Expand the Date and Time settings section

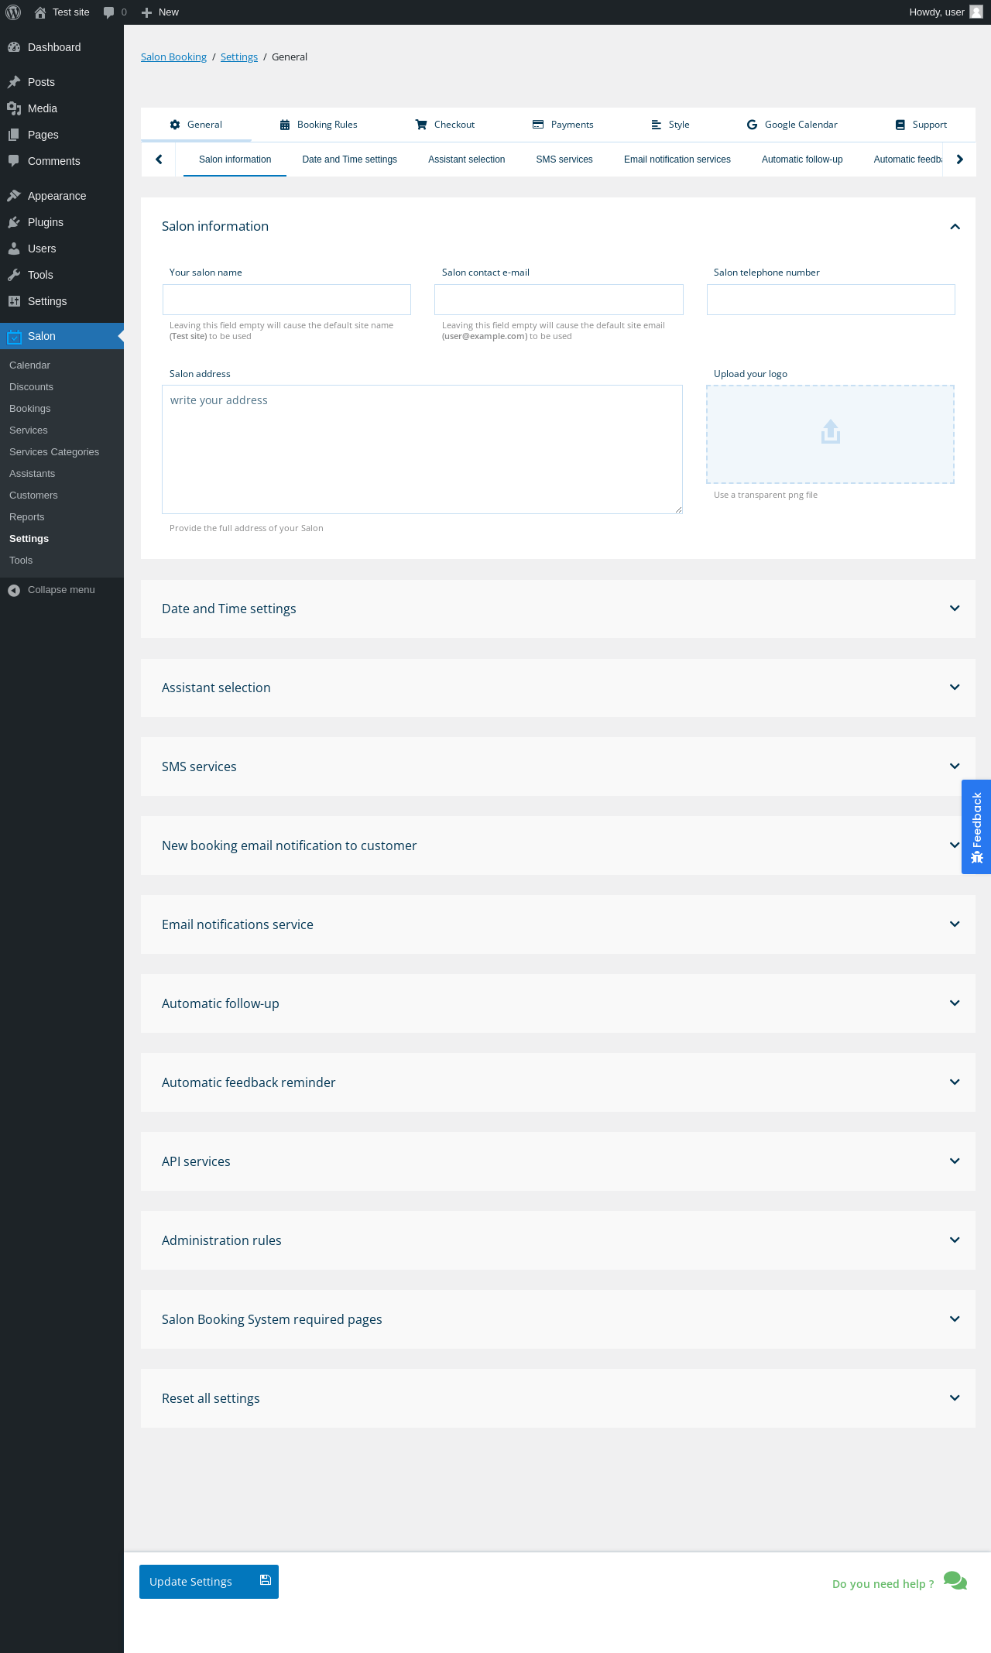click(x=955, y=609)
